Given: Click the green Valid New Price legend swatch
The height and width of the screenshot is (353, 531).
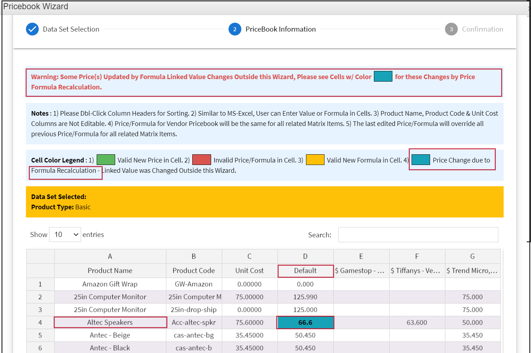Looking at the screenshot, I should [x=106, y=160].
